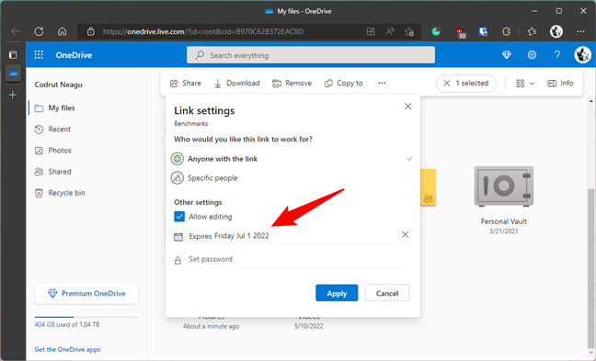Click the Premium OneDrive button

pos(86,293)
